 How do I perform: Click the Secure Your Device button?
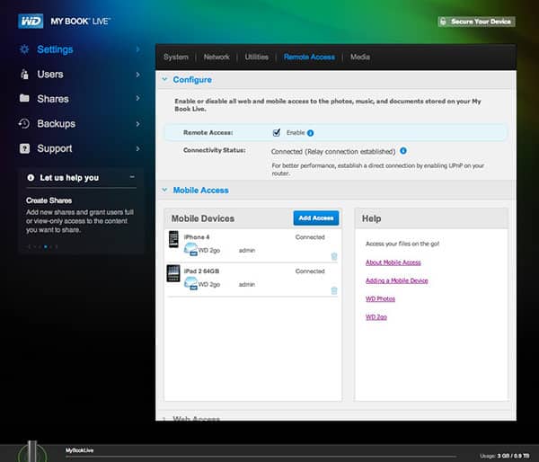(476, 22)
